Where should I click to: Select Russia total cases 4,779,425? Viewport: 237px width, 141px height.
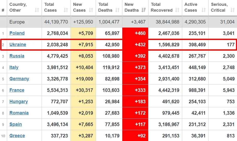[57, 56]
